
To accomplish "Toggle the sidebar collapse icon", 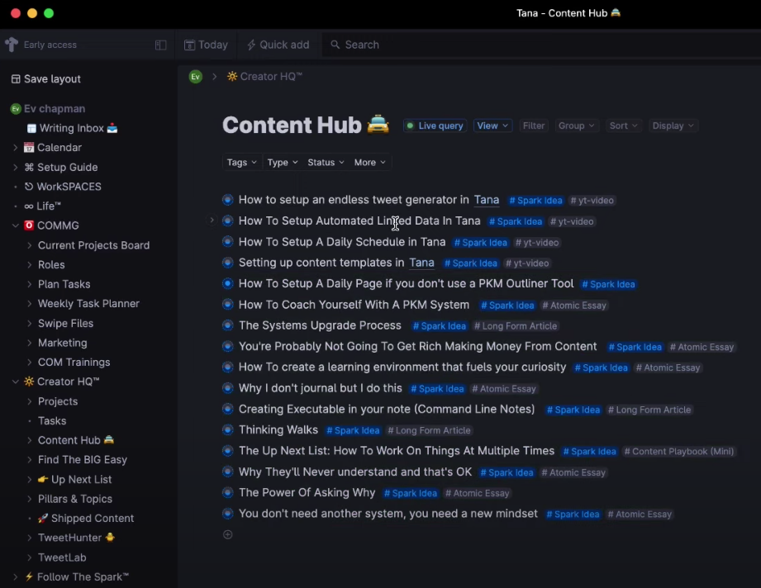I will [x=160, y=45].
